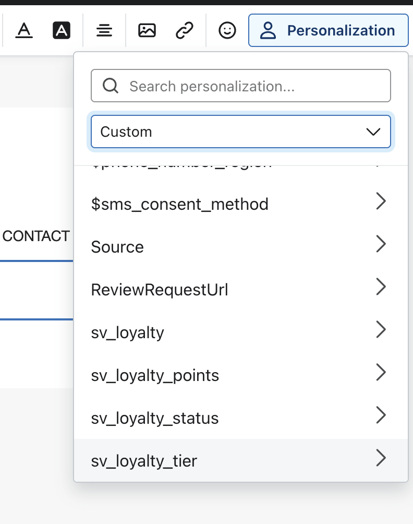Open the Custom category dropdown
This screenshot has width=413, height=524.
(240, 132)
